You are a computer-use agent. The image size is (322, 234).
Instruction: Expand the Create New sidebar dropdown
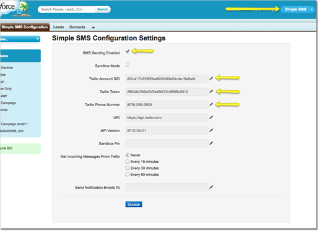click(x=20, y=39)
